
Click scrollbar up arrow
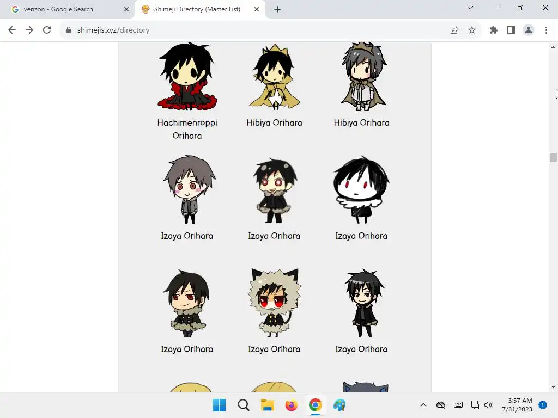pos(553,47)
